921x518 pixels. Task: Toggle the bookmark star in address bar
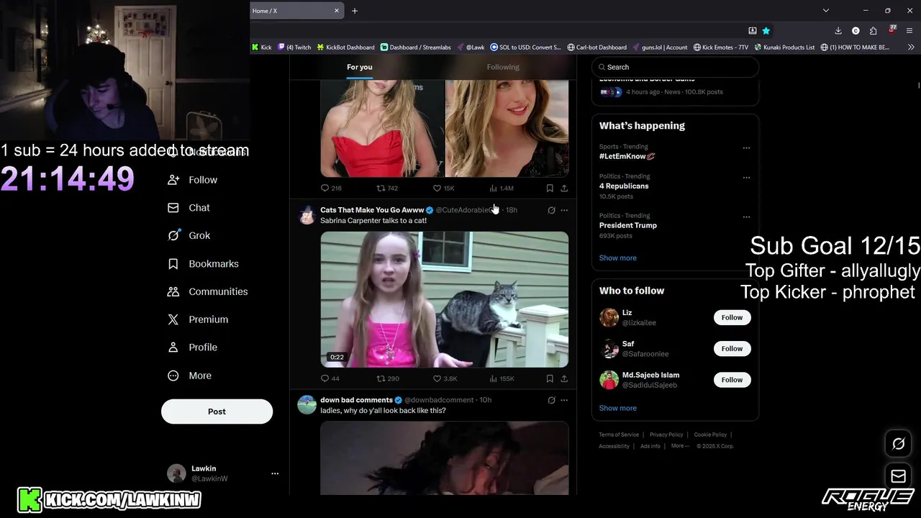[x=766, y=31]
